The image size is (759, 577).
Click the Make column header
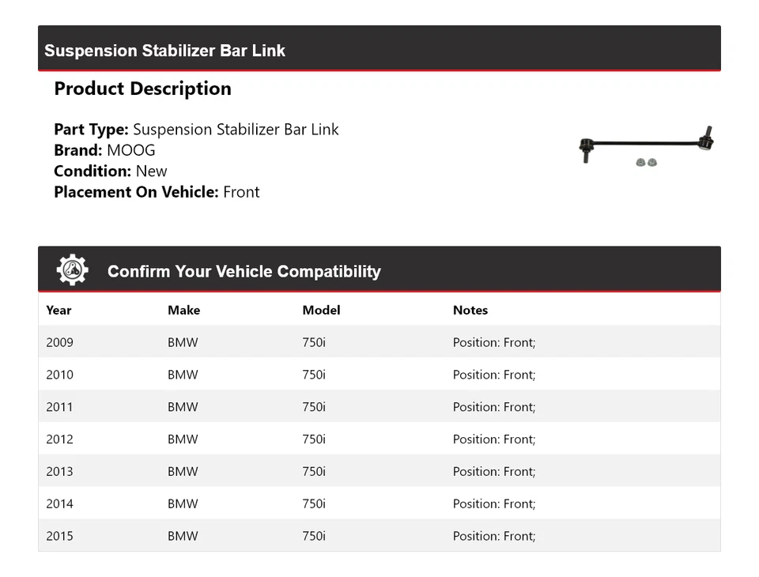pyautogui.click(x=183, y=310)
